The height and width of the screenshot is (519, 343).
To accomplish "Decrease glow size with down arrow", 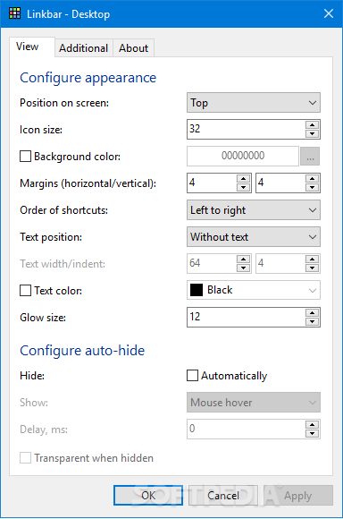I will (312, 321).
